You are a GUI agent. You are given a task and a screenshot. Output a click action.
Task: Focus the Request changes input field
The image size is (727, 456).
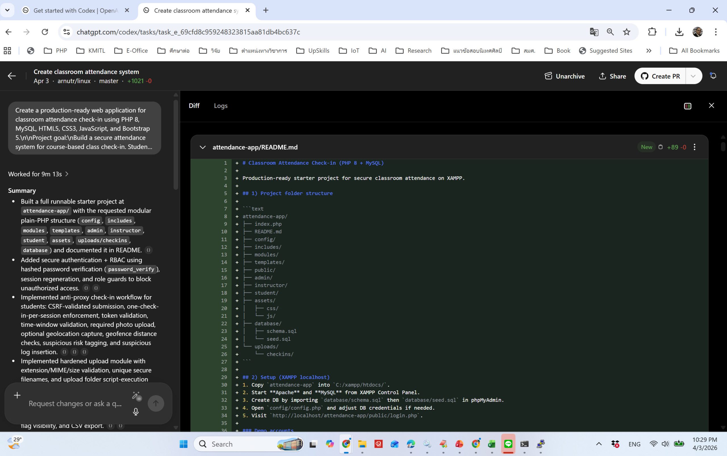(76, 403)
